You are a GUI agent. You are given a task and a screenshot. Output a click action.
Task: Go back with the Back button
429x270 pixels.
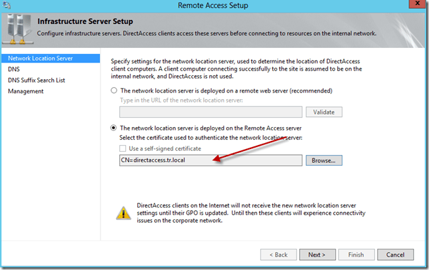pyautogui.click(x=278, y=254)
